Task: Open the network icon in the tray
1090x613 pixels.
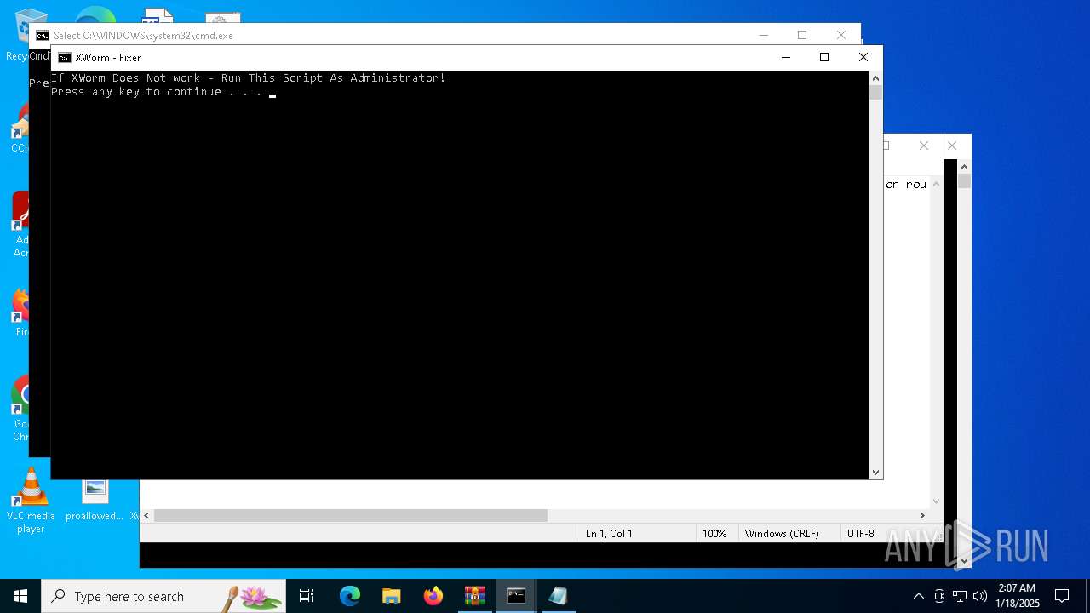Action: coord(960,596)
